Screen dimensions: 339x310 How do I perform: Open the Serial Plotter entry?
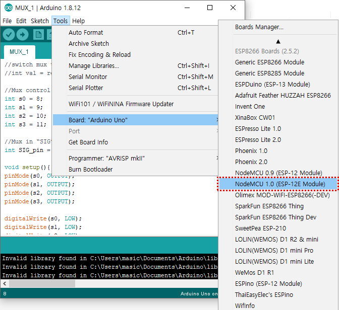(135, 88)
